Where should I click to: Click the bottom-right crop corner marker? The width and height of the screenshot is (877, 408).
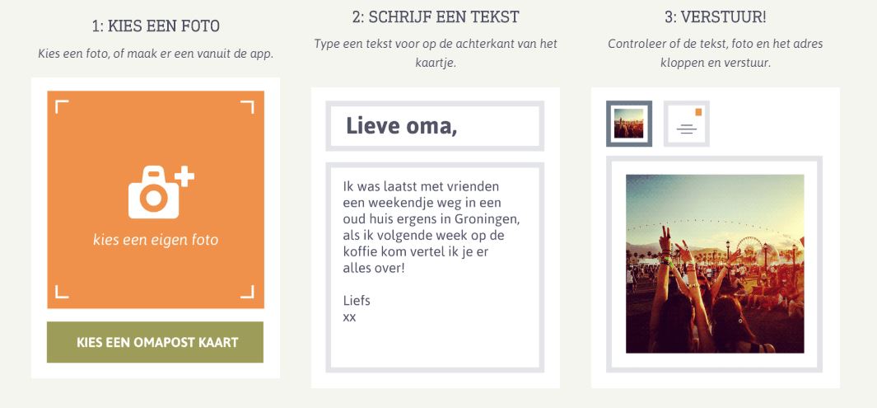(247, 292)
